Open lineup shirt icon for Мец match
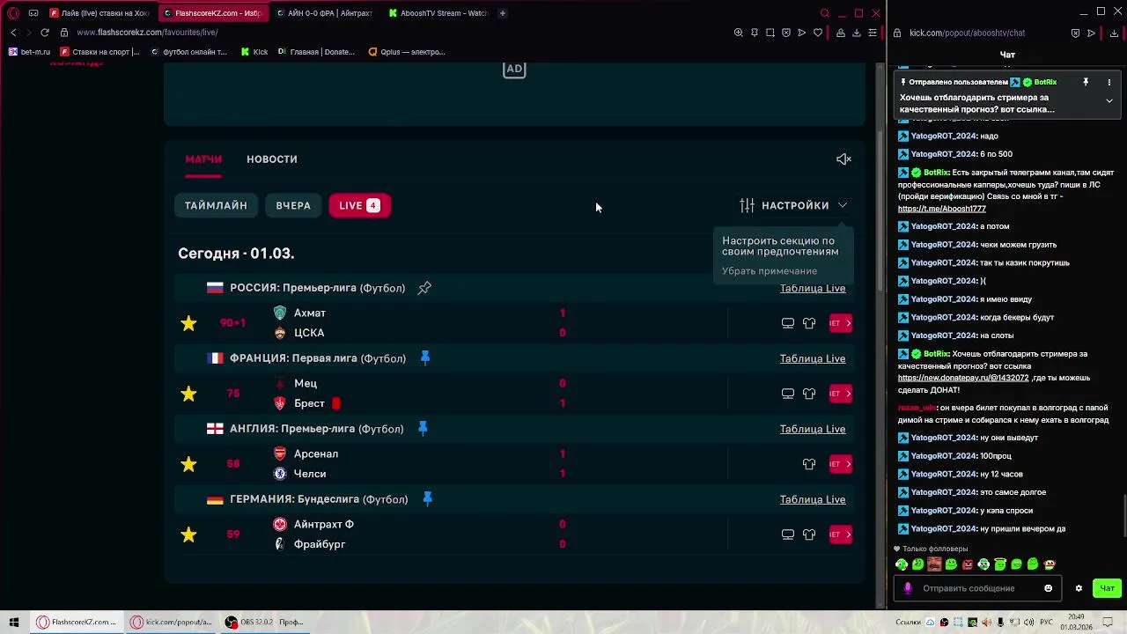The image size is (1127, 634). pyautogui.click(x=809, y=394)
